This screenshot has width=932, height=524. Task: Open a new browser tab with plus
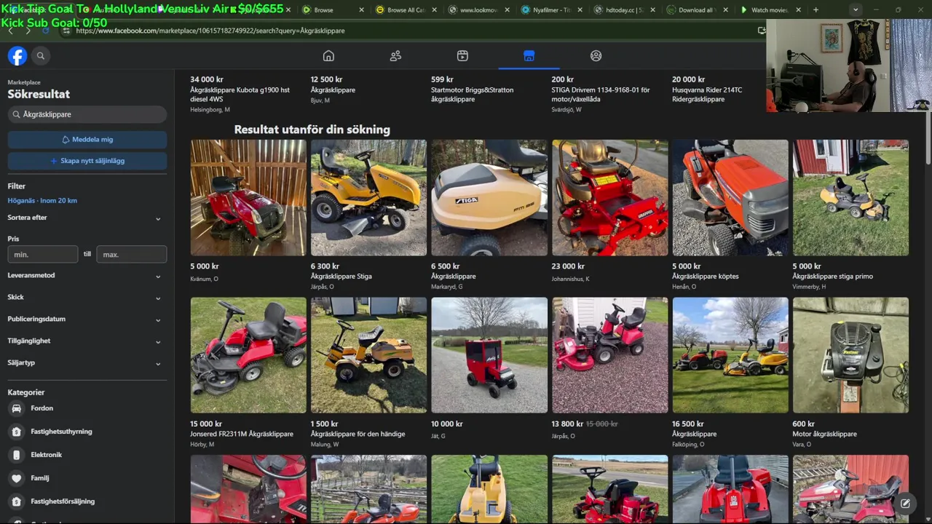click(815, 10)
